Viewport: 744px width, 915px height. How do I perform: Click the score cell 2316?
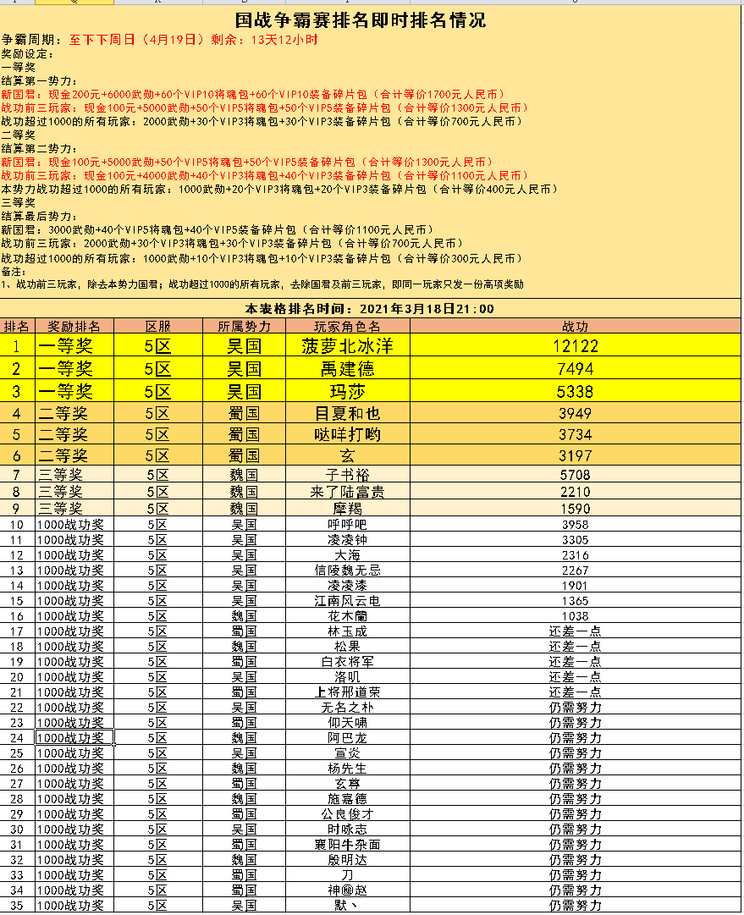[576, 555]
